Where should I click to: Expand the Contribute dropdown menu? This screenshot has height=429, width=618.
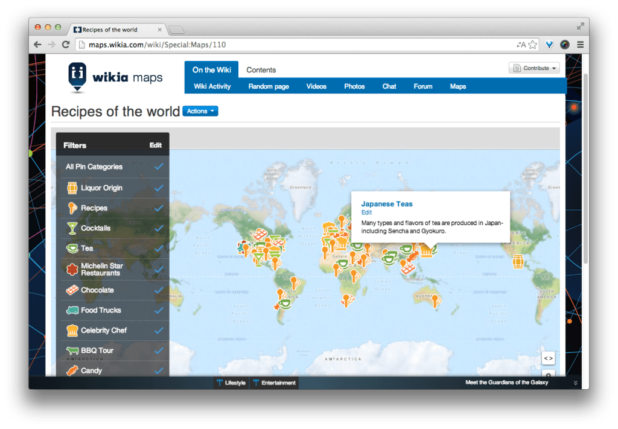(x=534, y=68)
